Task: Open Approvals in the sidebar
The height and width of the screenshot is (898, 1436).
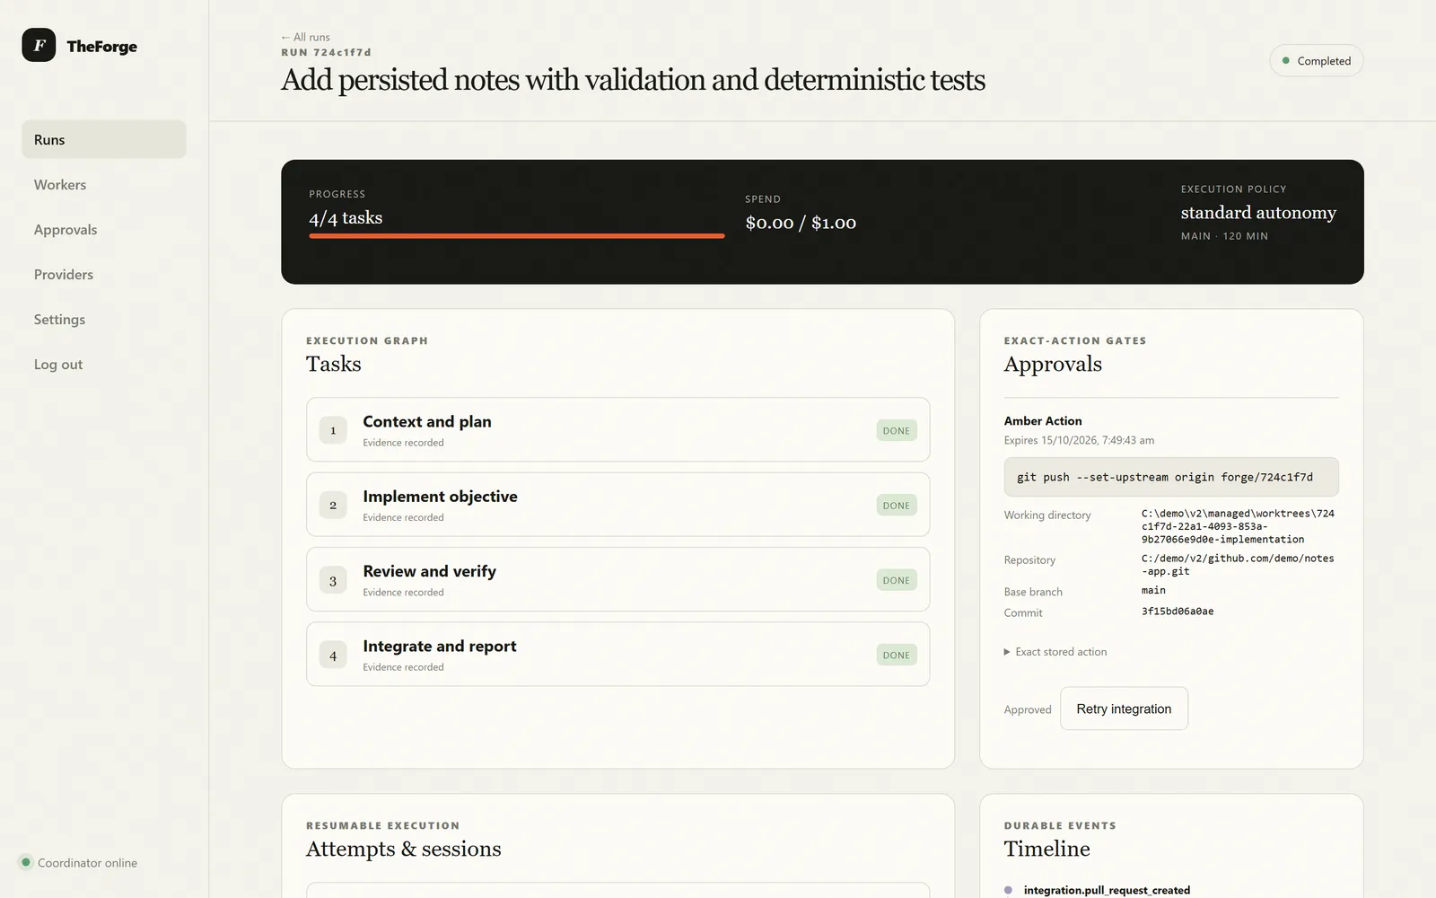Action: (x=66, y=229)
